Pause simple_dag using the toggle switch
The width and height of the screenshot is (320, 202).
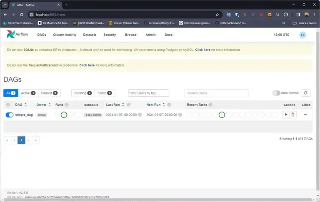[x=10, y=115]
